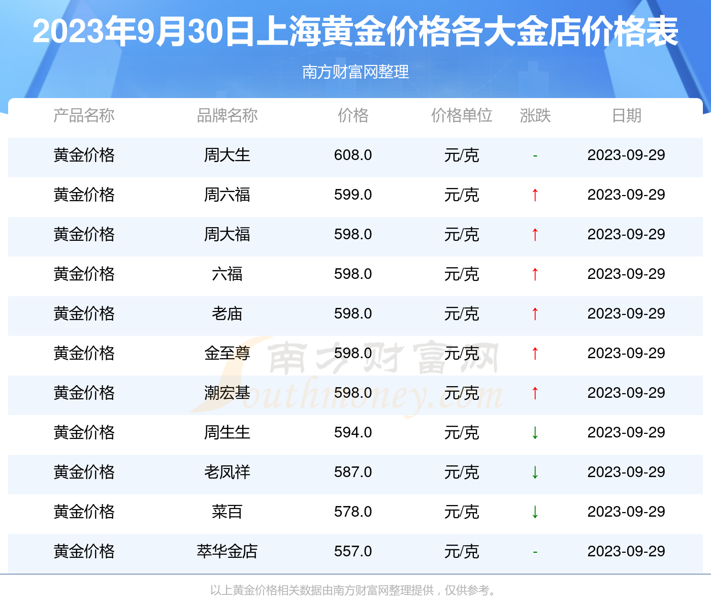Click the up arrow next to 老庙
The image size is (711, 598).
pos(535,313)
